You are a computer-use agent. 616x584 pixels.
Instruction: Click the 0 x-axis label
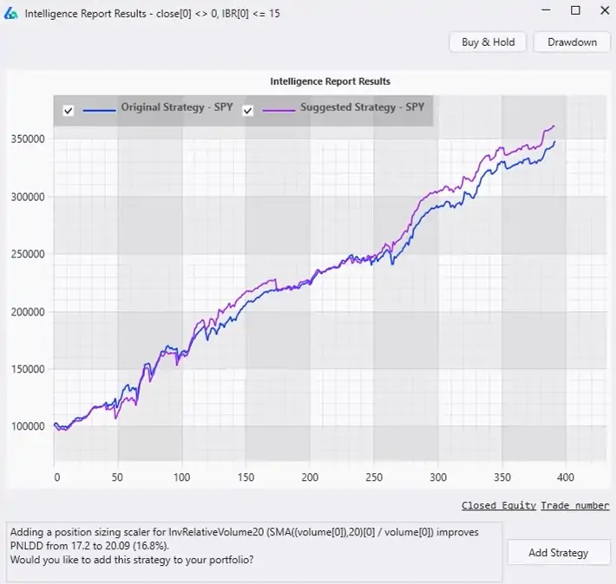(x=57, y=477)
